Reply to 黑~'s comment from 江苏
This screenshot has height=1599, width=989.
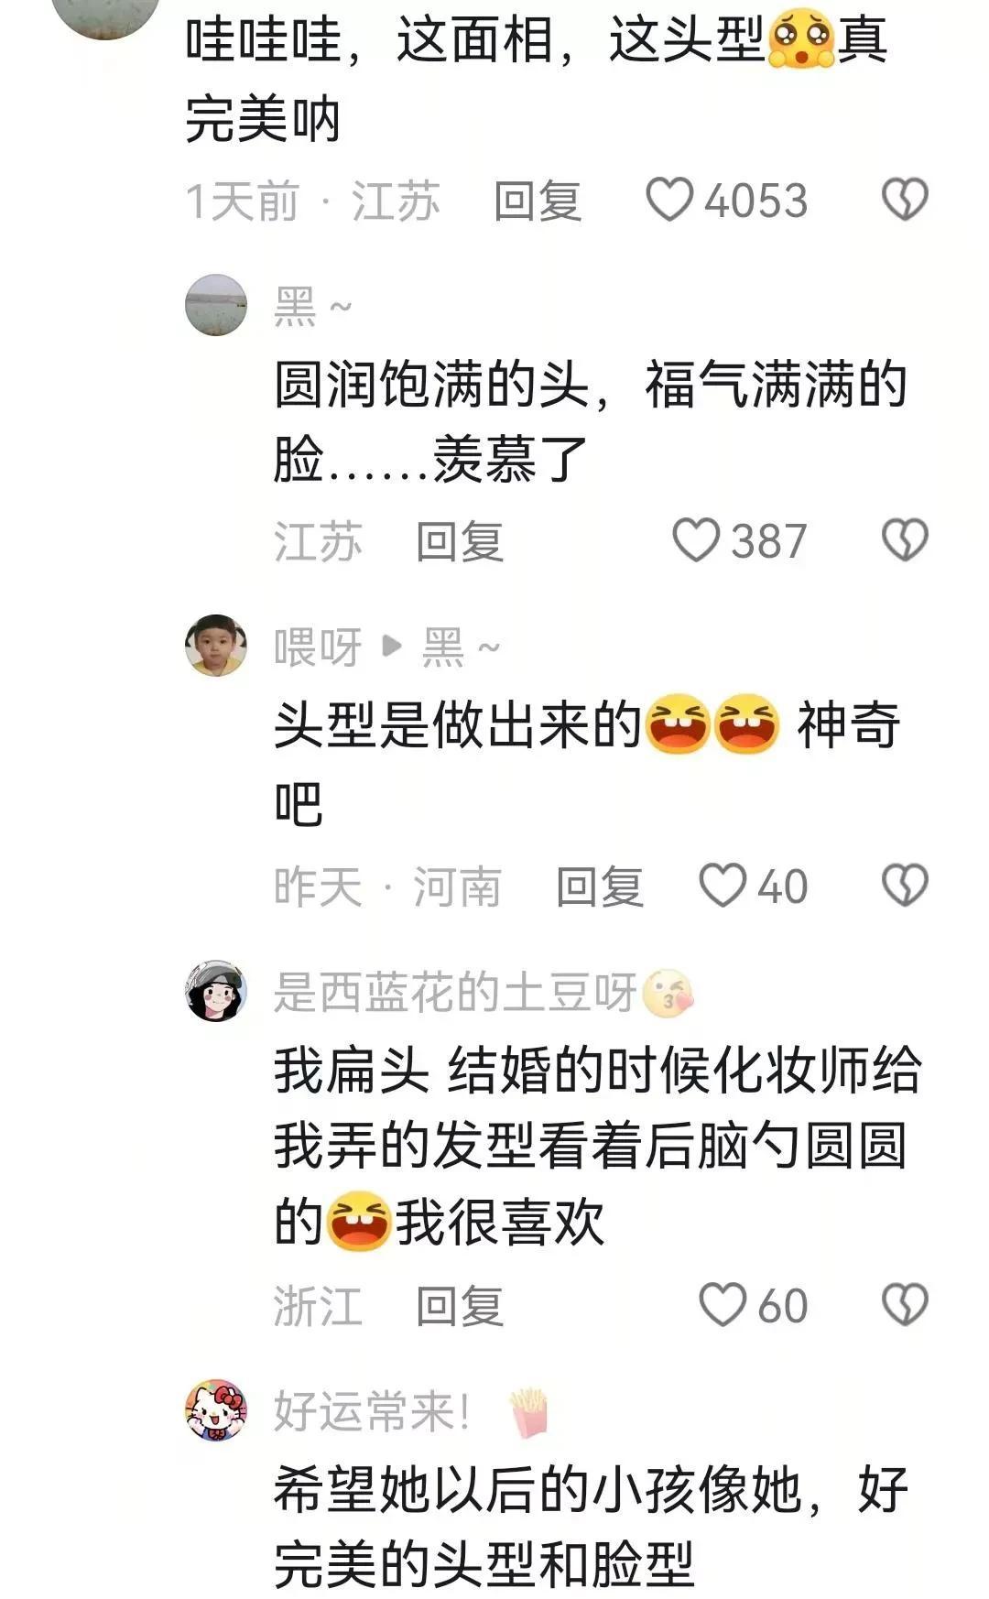pyautogui.click(x=460, y=540)
